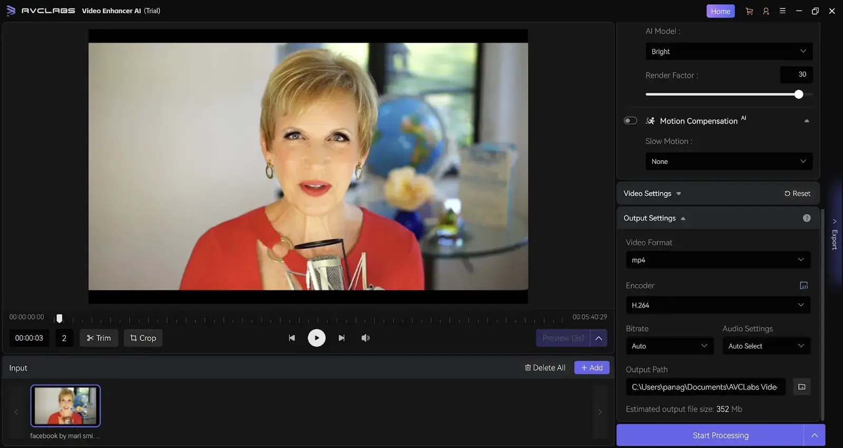
Task: Open the hamburger menu in title bar
Action: point(782,11)
